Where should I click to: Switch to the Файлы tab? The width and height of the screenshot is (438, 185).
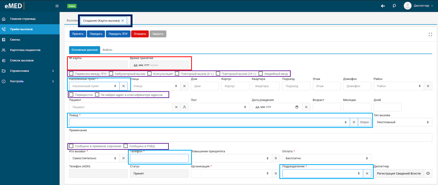(x=108, y=50)
